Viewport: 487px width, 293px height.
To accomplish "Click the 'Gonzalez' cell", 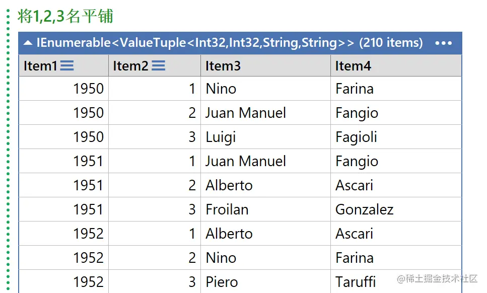I will tap(396, 209).
